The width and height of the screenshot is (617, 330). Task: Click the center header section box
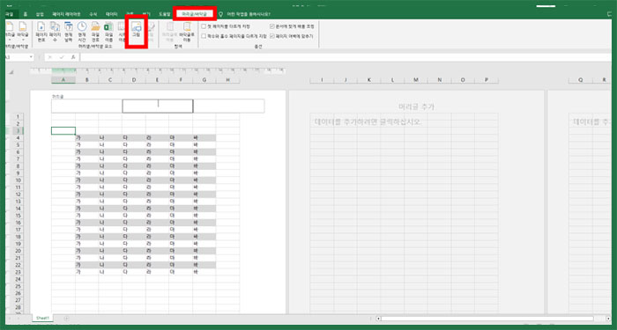tap(158, 106)
